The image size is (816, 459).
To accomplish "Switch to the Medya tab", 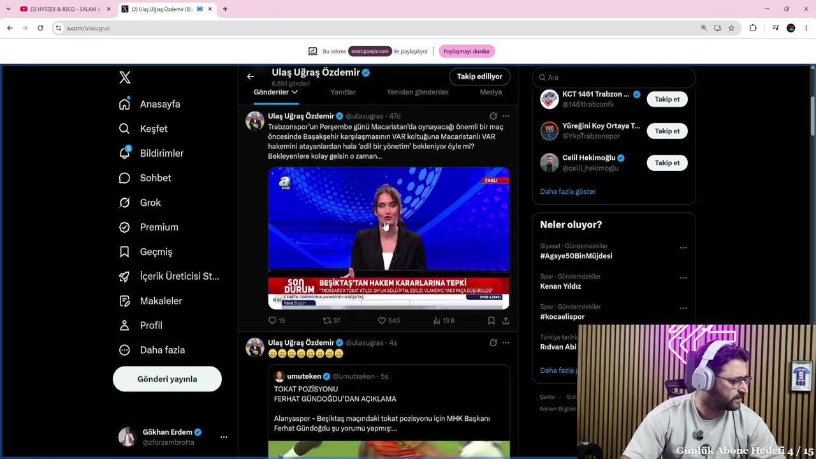I will pyautogui.click(x=491, y=92).
